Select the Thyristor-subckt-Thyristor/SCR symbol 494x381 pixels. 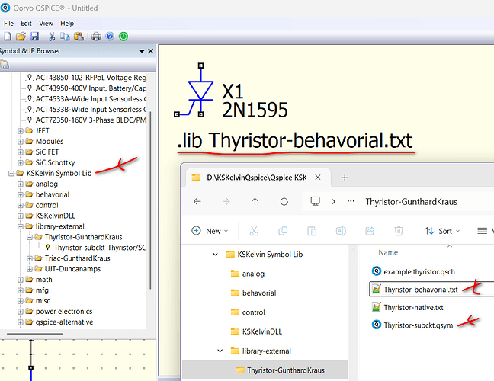point(100,248)
